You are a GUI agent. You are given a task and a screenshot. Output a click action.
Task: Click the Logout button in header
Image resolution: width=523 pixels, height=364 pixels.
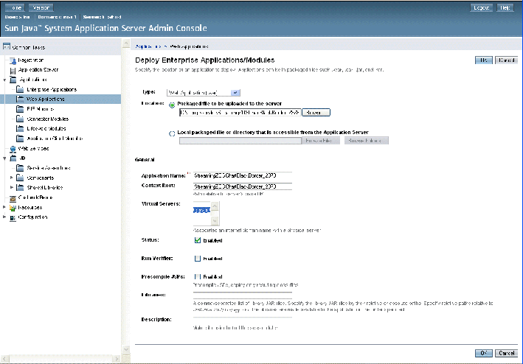[481, 7]
